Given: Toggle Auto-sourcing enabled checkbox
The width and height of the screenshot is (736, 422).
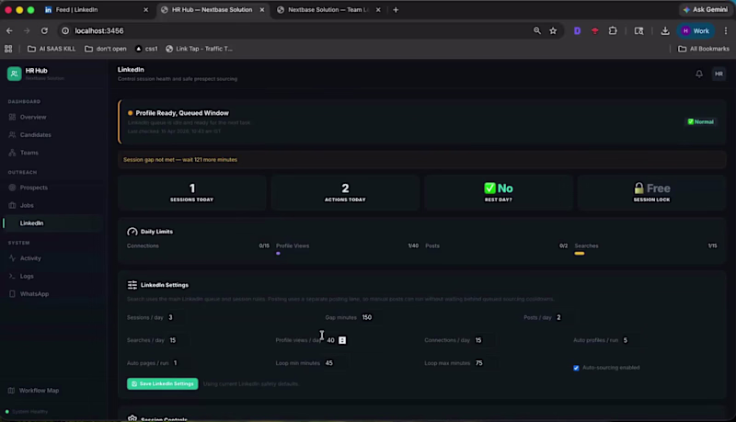Looking at the screenshot, I should 576,368.
